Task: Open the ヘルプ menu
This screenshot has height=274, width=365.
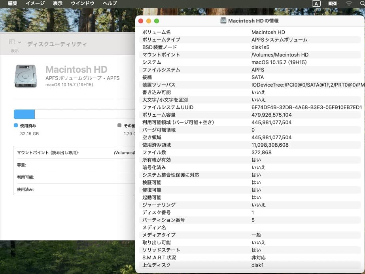Action: (x=109, y=3)
